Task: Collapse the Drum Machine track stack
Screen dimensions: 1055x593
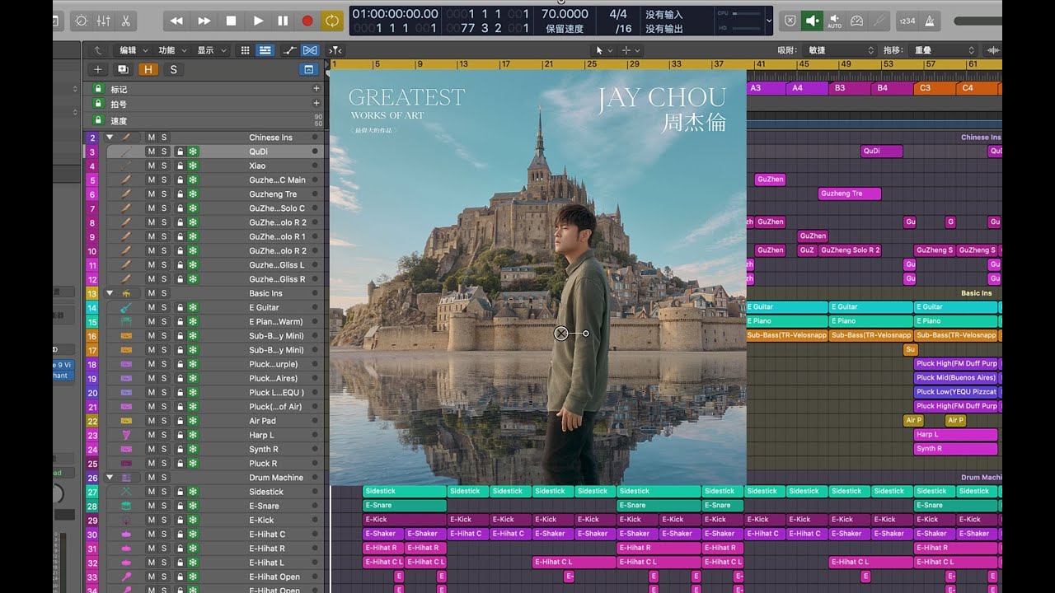Action: [109, 478]
